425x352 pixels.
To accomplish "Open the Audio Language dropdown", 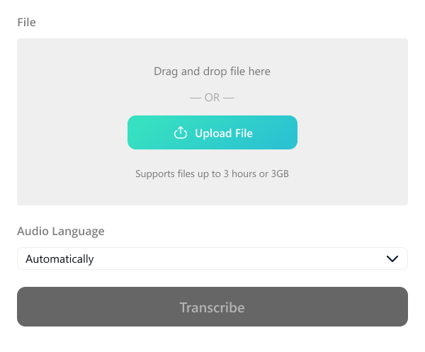I will [212, 259].
